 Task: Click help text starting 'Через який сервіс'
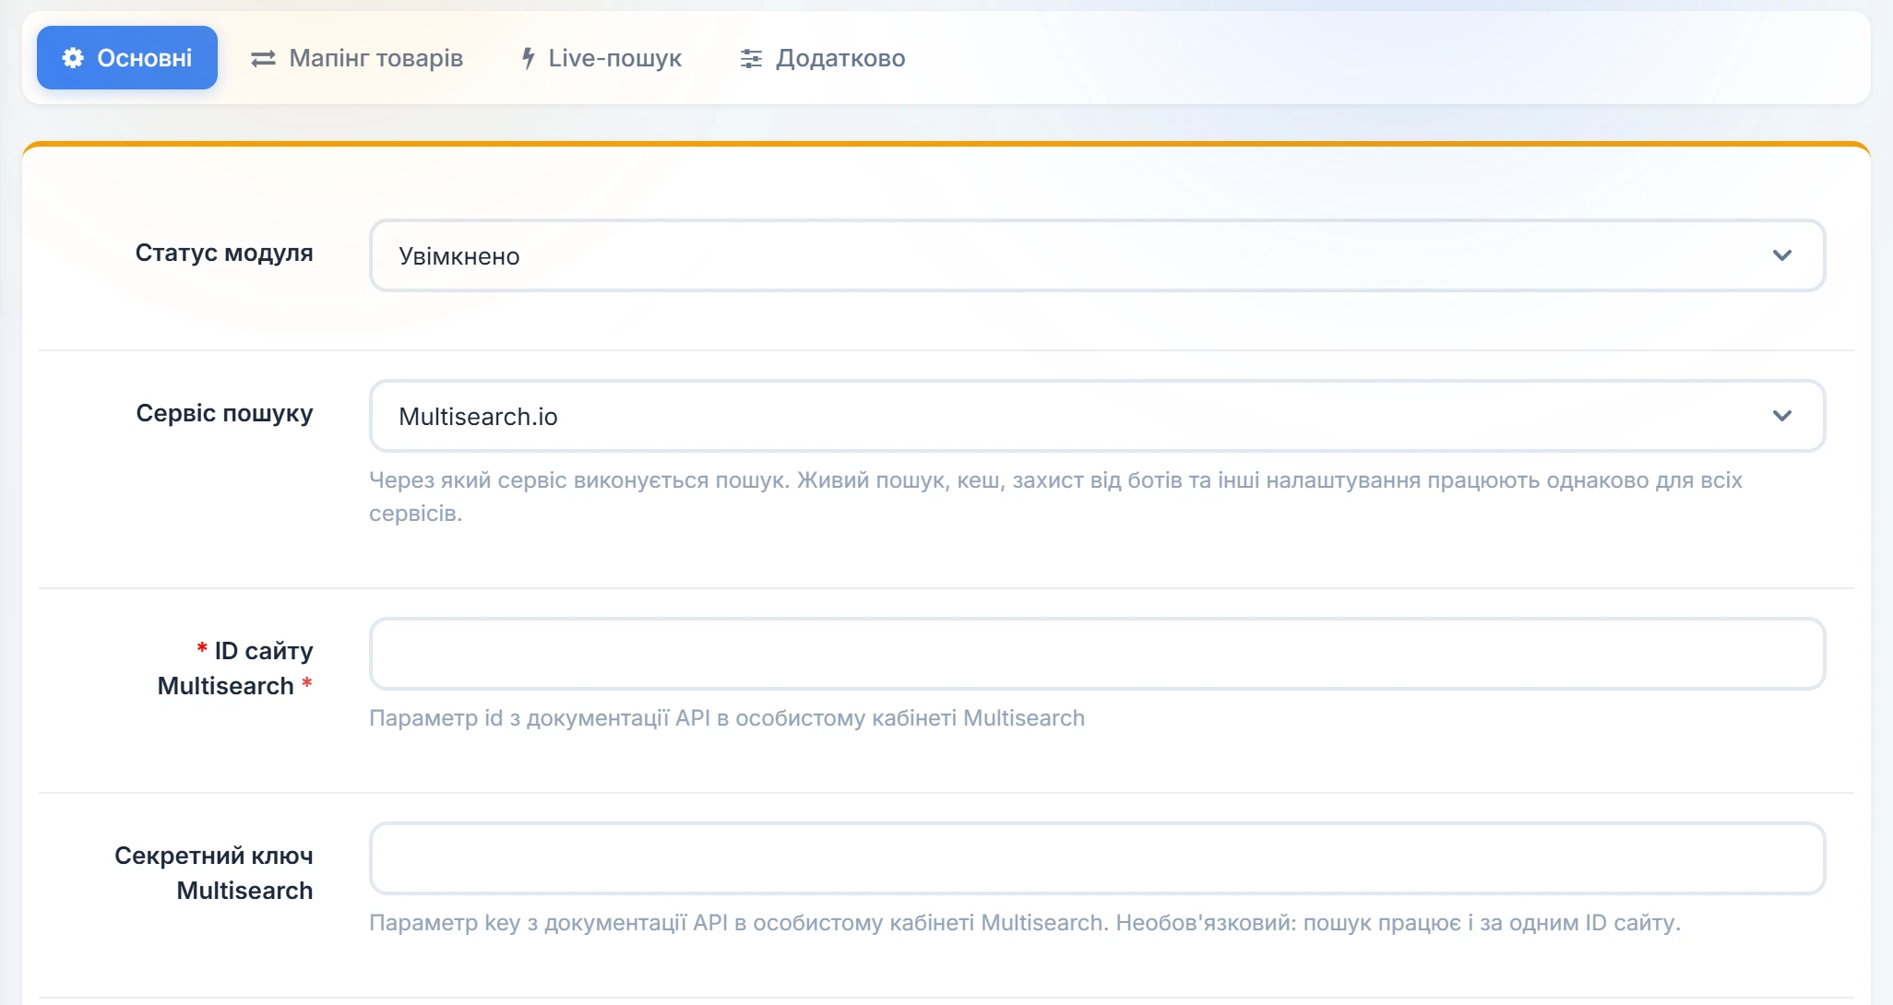pos(1055,497)
